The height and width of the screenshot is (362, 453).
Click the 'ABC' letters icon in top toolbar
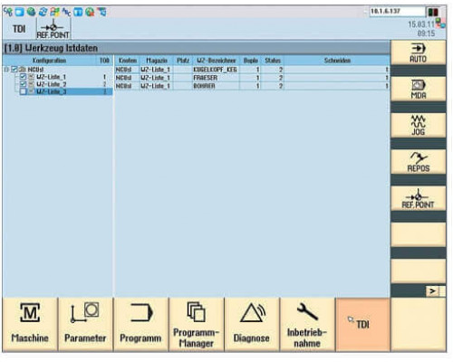pos(66,12)
